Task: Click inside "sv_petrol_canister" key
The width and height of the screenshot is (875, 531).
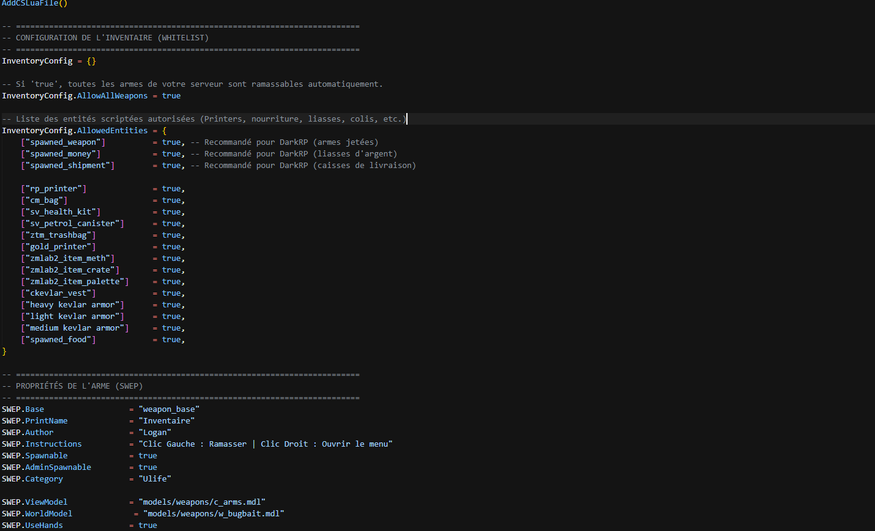Action: pos(72,224)
